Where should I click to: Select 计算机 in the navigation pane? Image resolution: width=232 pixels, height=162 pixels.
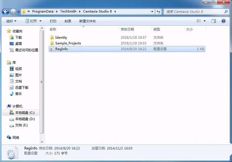[17, 106]
